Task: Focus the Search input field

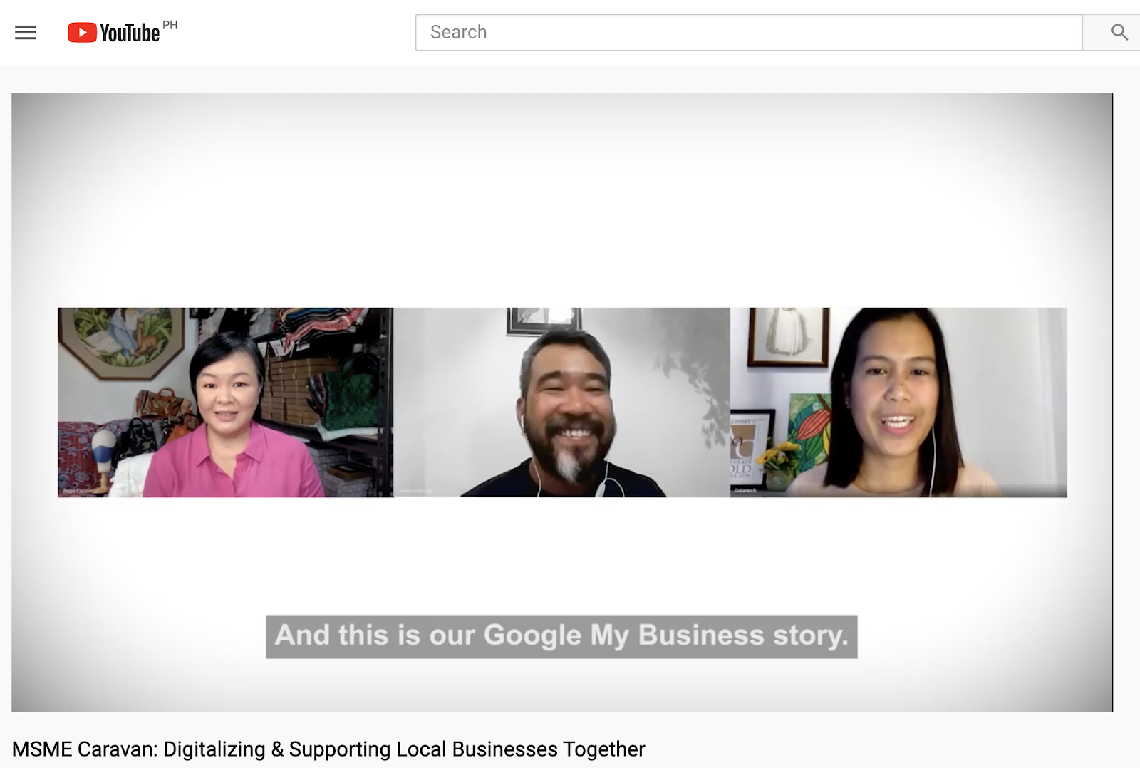Action: point(748,33)
